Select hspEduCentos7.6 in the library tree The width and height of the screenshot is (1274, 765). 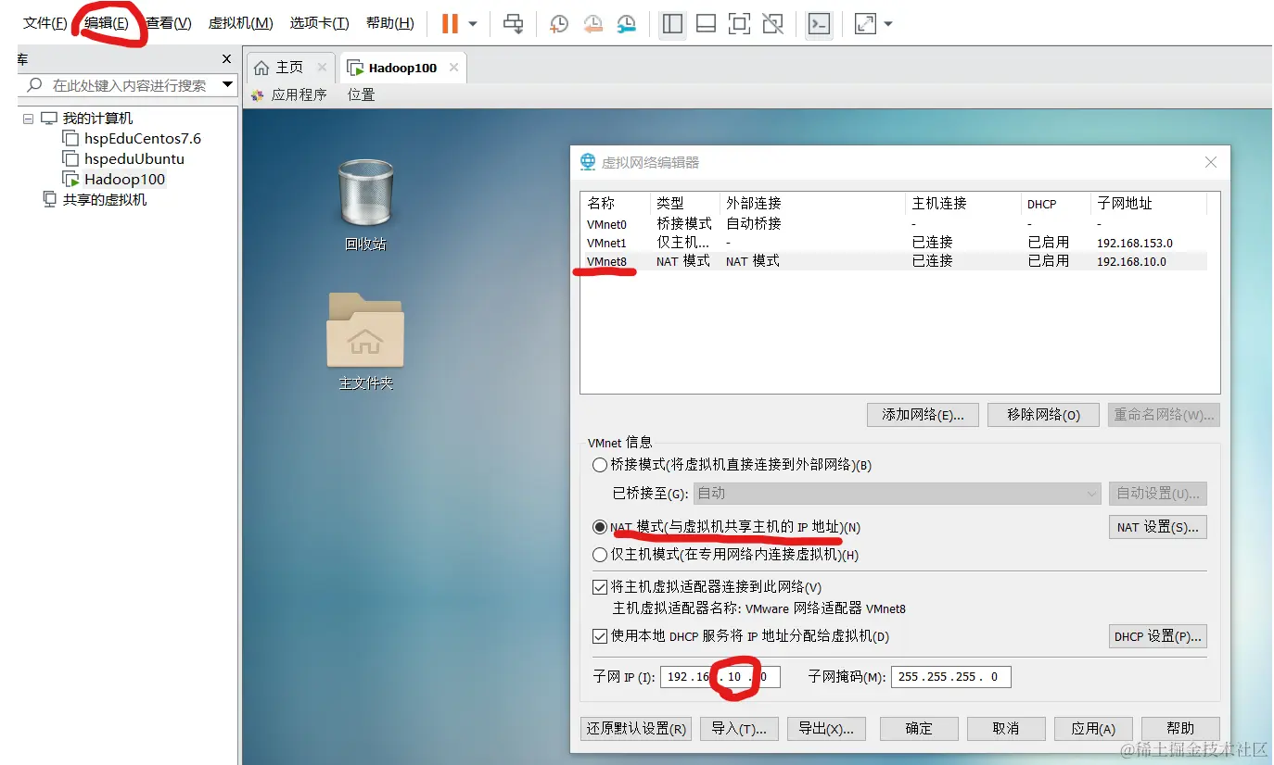(x=143, y=139)
